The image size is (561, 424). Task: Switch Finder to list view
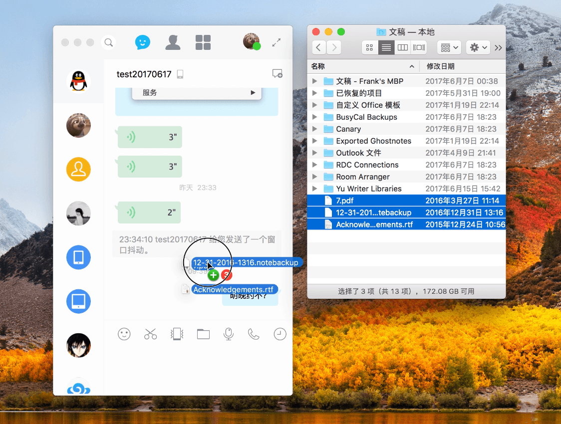[386, 47]
